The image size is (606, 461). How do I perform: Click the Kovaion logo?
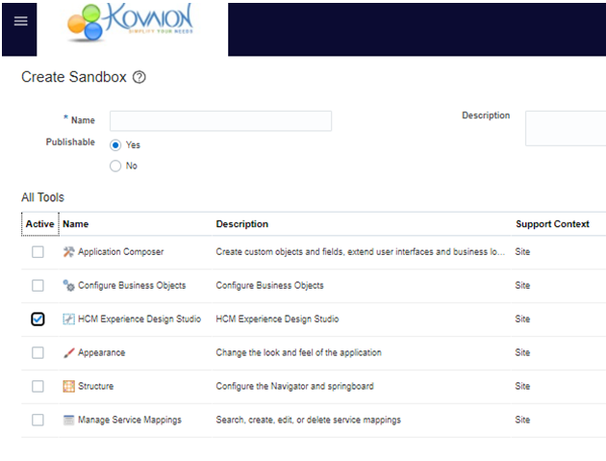click(x=130, y=22)
